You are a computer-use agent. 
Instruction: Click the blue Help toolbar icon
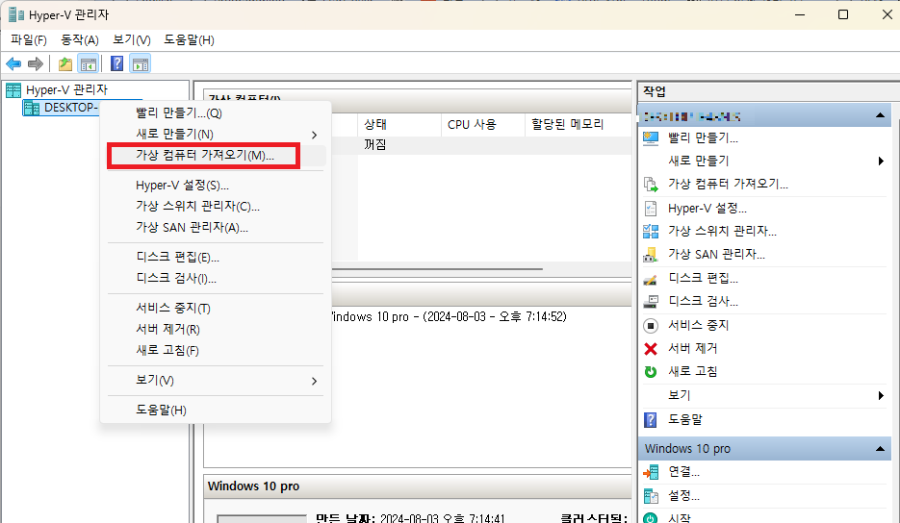click(117, 63)
